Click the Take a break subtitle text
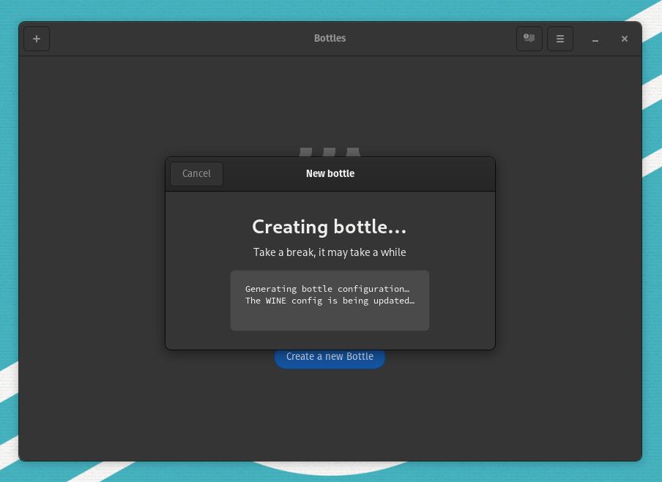The width and height of the screenshot is (662, 482). tap(330, 252)
